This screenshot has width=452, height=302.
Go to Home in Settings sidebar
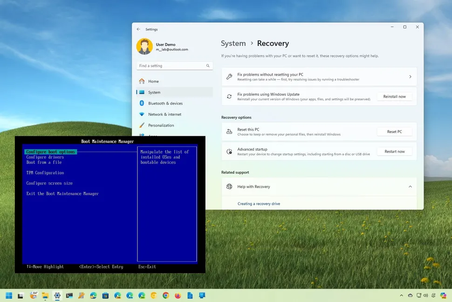175,81
